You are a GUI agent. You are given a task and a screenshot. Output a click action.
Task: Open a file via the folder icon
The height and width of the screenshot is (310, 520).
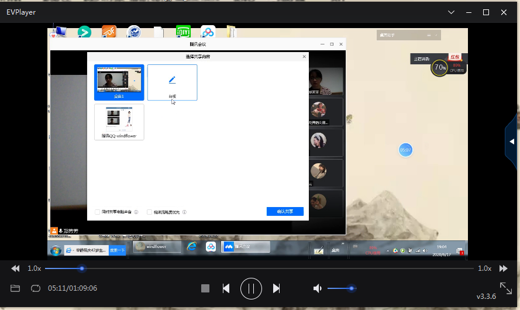click(x=15, y=288)
